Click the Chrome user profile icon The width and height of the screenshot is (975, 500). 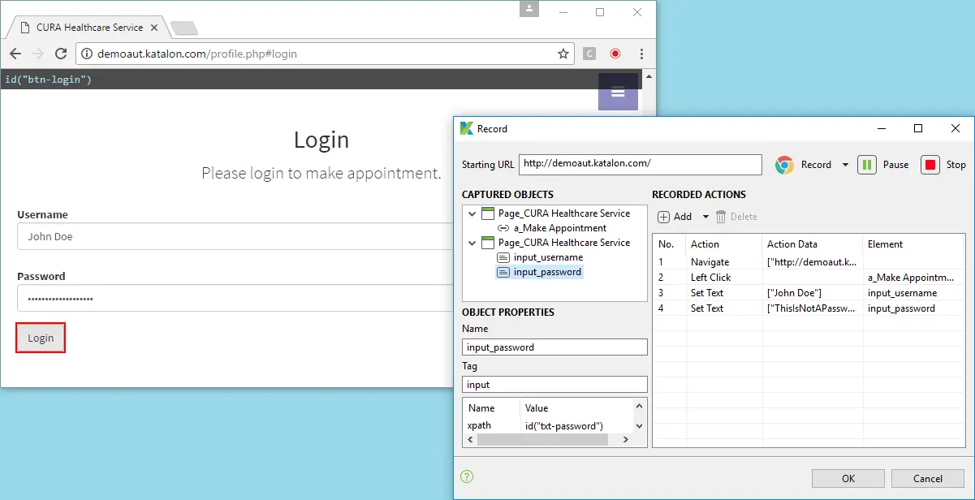point(529,9)
